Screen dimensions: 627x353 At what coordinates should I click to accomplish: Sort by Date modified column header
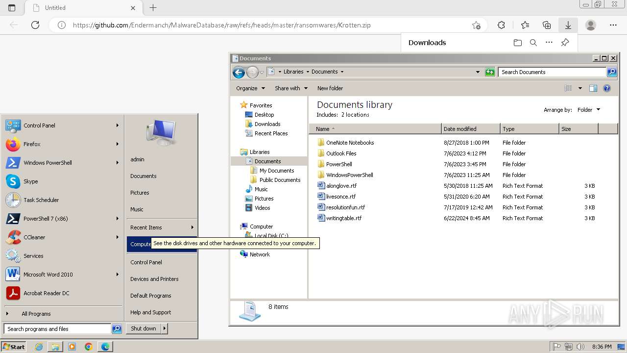(x=471, y=129)
